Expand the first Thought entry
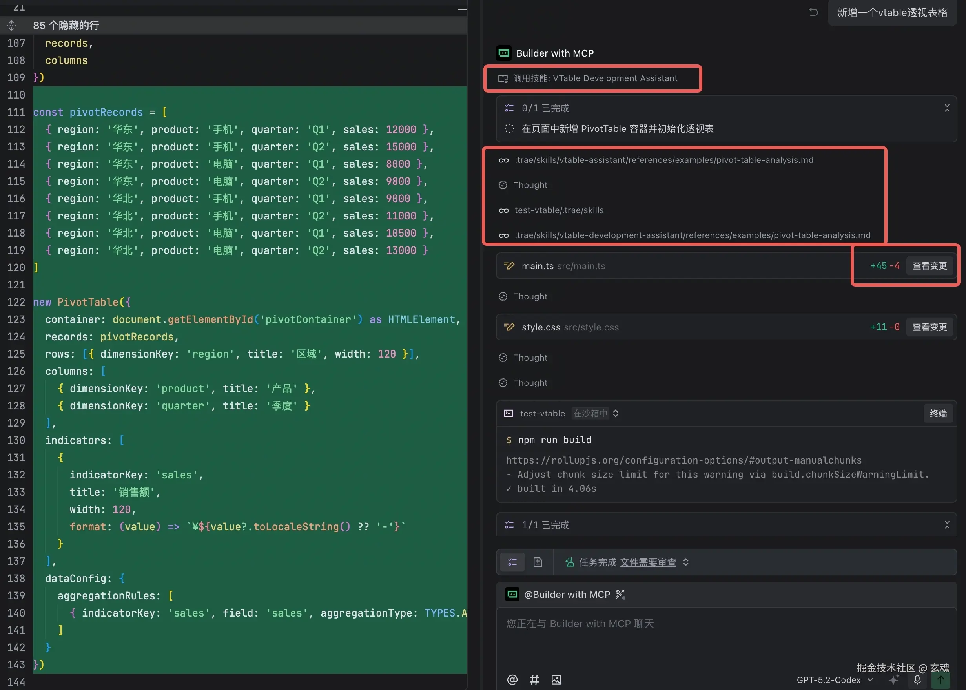 coord(530,185)
